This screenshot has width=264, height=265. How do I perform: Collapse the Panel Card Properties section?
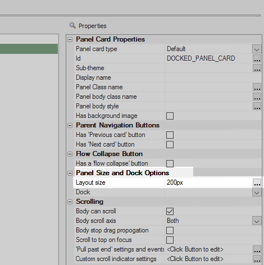(x=70, y=39)
